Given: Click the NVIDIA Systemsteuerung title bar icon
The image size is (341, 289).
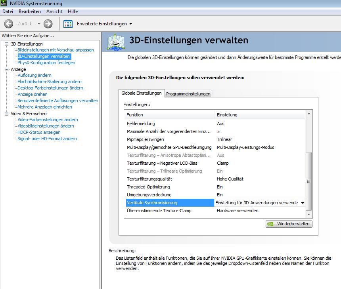Looking at the screenshot, I should point(4,3).
